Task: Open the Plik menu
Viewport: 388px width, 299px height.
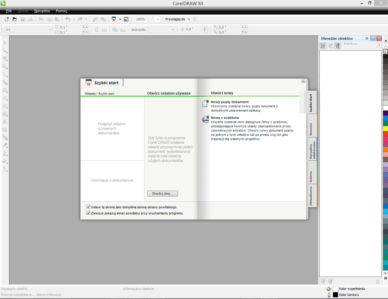Action: pos(9,11)
